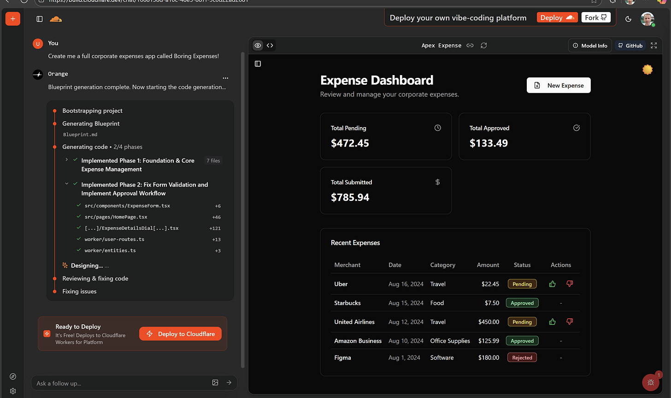Click the 7 files badge
The height and width of the screenshot is (398, 671).
(x=213, y=160)
